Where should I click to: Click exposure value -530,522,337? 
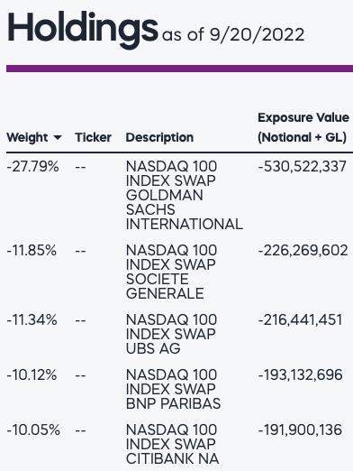(x=302, y=167)
